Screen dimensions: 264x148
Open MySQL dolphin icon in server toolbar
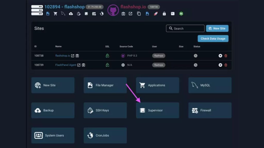coord(63,14)
